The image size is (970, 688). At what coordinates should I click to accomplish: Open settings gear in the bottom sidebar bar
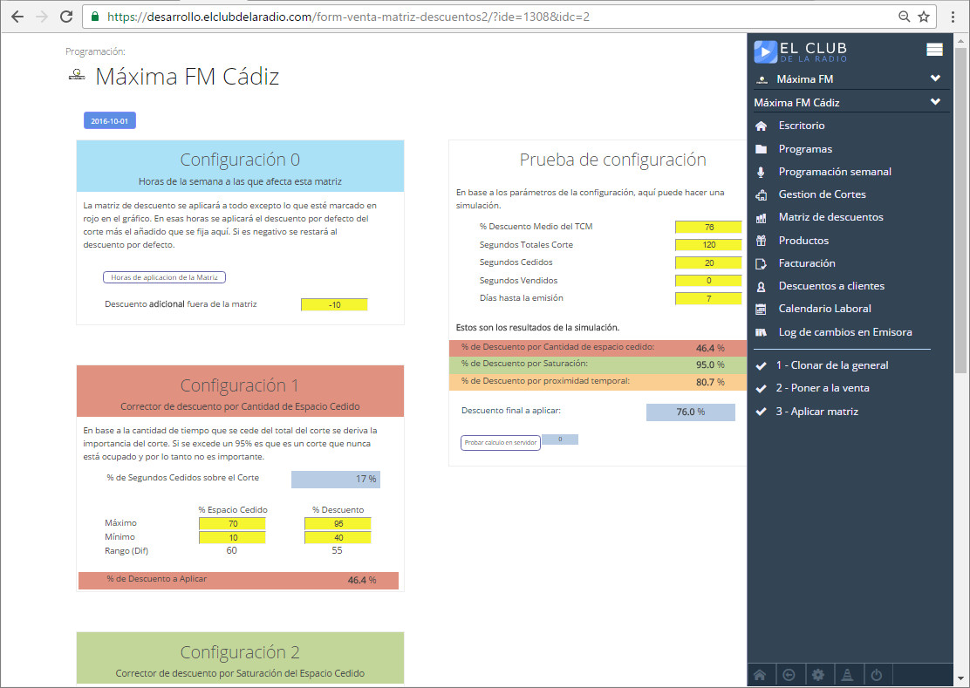pyautogui.click(x=818, y=674)
